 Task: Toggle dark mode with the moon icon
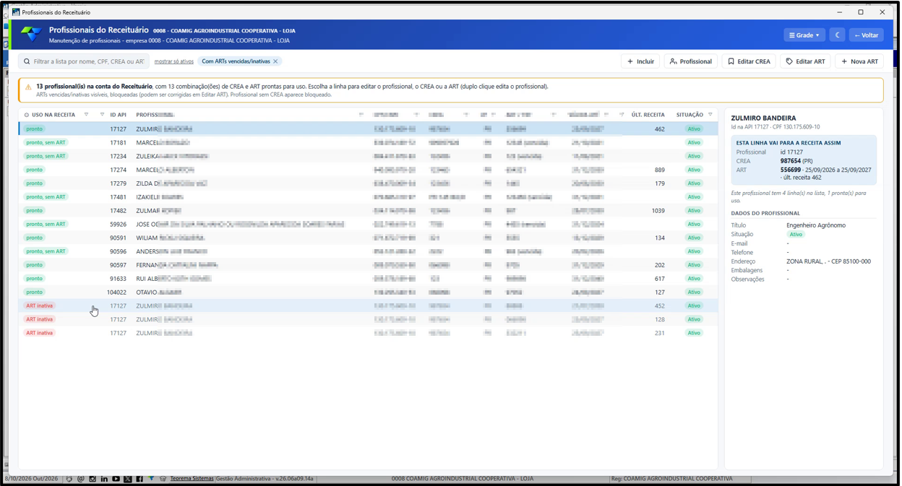pos(837,35)
